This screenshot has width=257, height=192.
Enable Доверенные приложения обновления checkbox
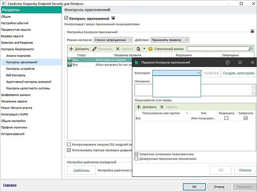[x=137, y=159]
